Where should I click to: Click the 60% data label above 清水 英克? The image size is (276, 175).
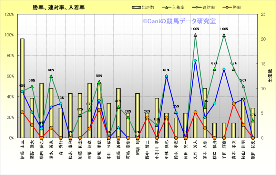[51, 70]
